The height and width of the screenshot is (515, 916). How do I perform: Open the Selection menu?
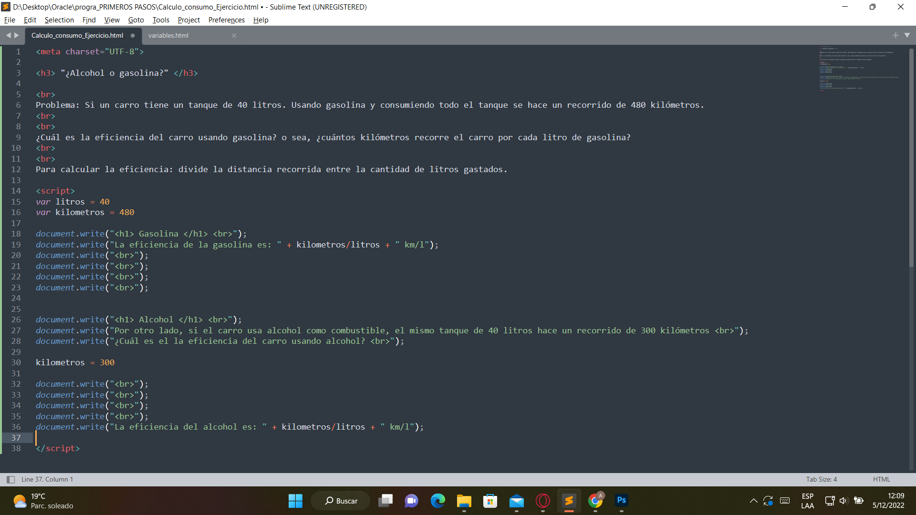tap(59, 20)
